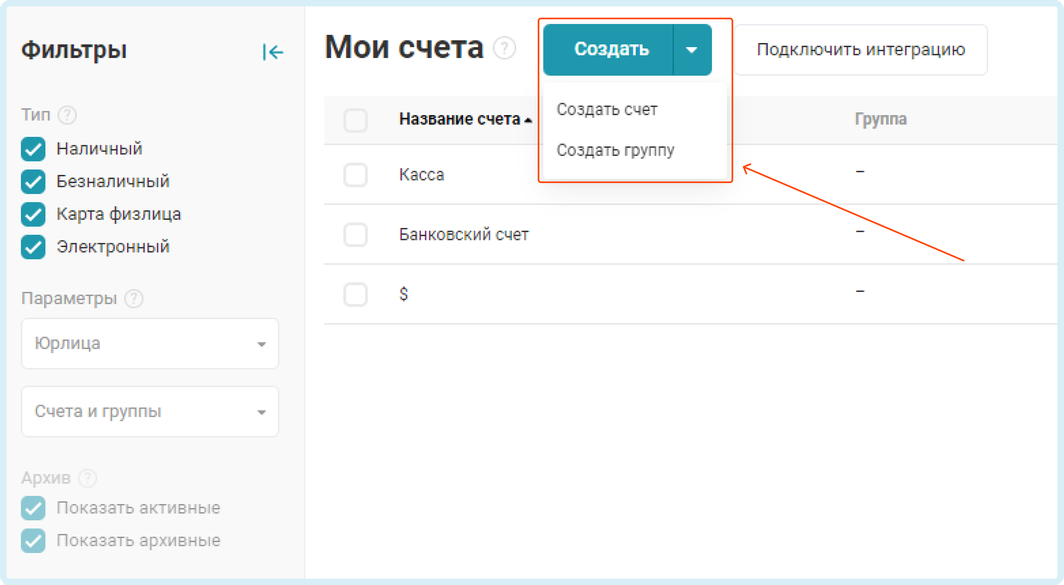Collapse the Фильтры sidebar panel
The image size is (1064, 585).
click(x=273, y=52)
